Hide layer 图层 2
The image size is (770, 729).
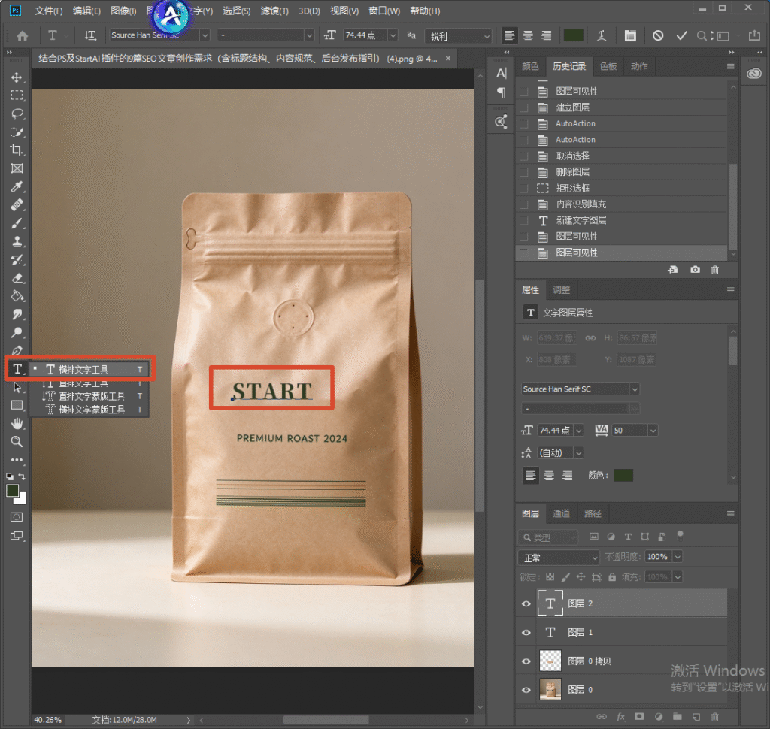tap(526, 603)
